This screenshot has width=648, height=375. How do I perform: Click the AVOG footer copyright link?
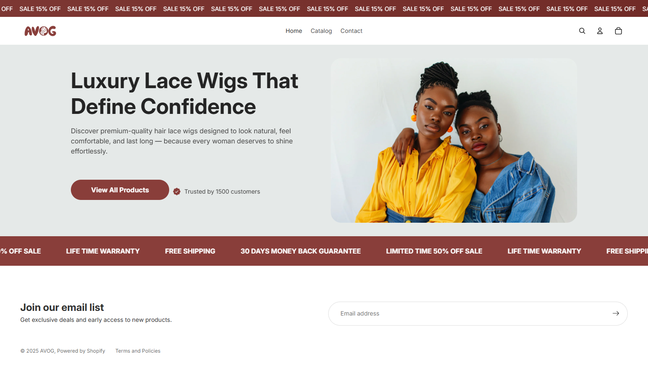[x=47, y=351]
